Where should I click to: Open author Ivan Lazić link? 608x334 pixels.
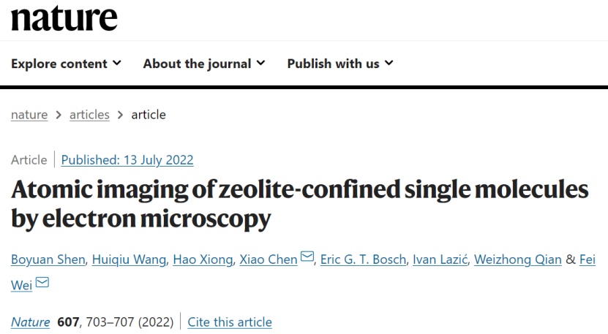[440, 259]
